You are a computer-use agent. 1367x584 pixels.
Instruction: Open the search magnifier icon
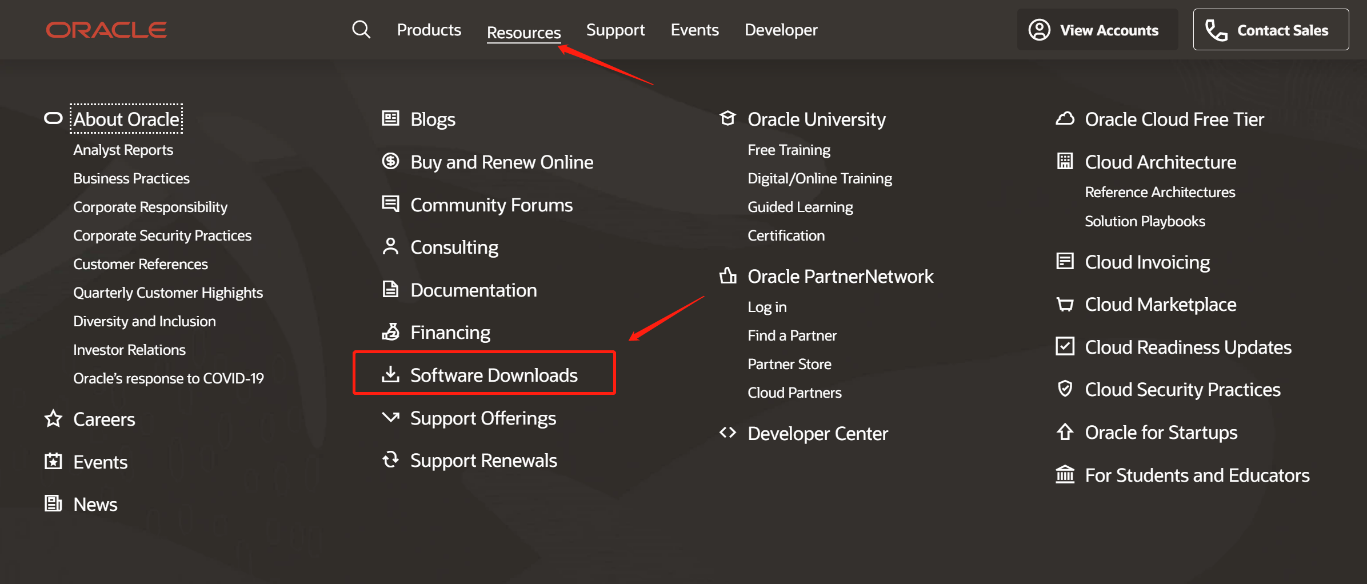pyautogui.click(x=361, y=29)
